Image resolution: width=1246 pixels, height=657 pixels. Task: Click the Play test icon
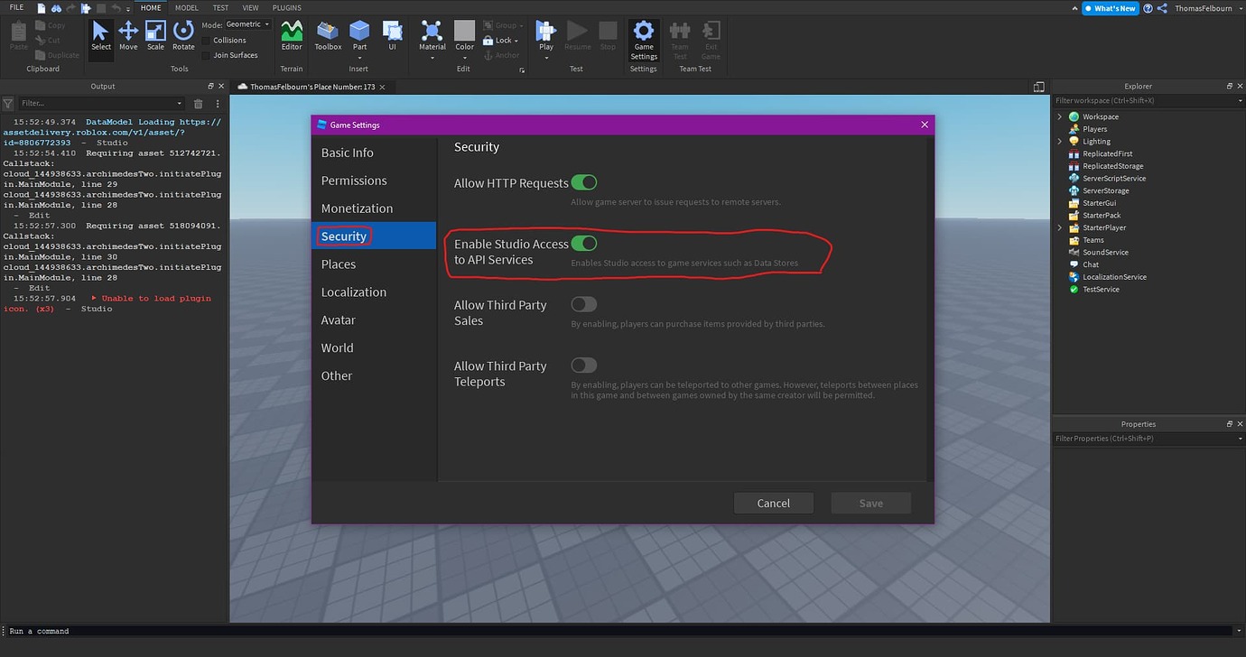pyautogui.click(x=545, y=32)
